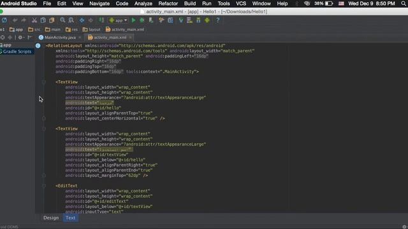Open the VCS menu
This screenshot has width=408, height=229.
[241, 4]
